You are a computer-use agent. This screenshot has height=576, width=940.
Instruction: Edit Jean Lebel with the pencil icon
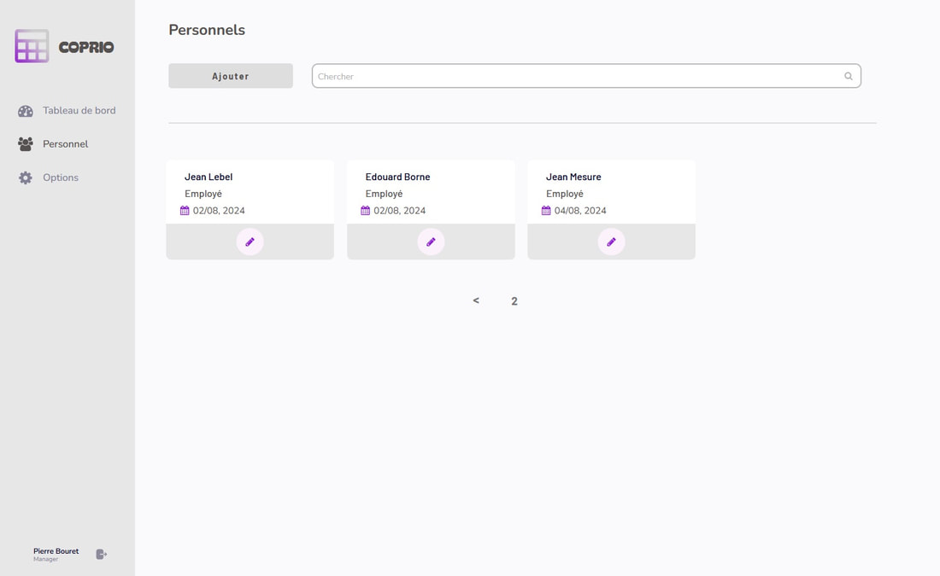(x=250, y=242)
